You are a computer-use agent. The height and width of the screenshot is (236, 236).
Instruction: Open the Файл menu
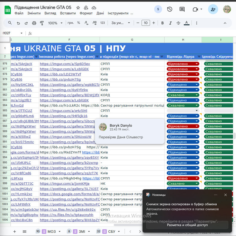(19, 13)
